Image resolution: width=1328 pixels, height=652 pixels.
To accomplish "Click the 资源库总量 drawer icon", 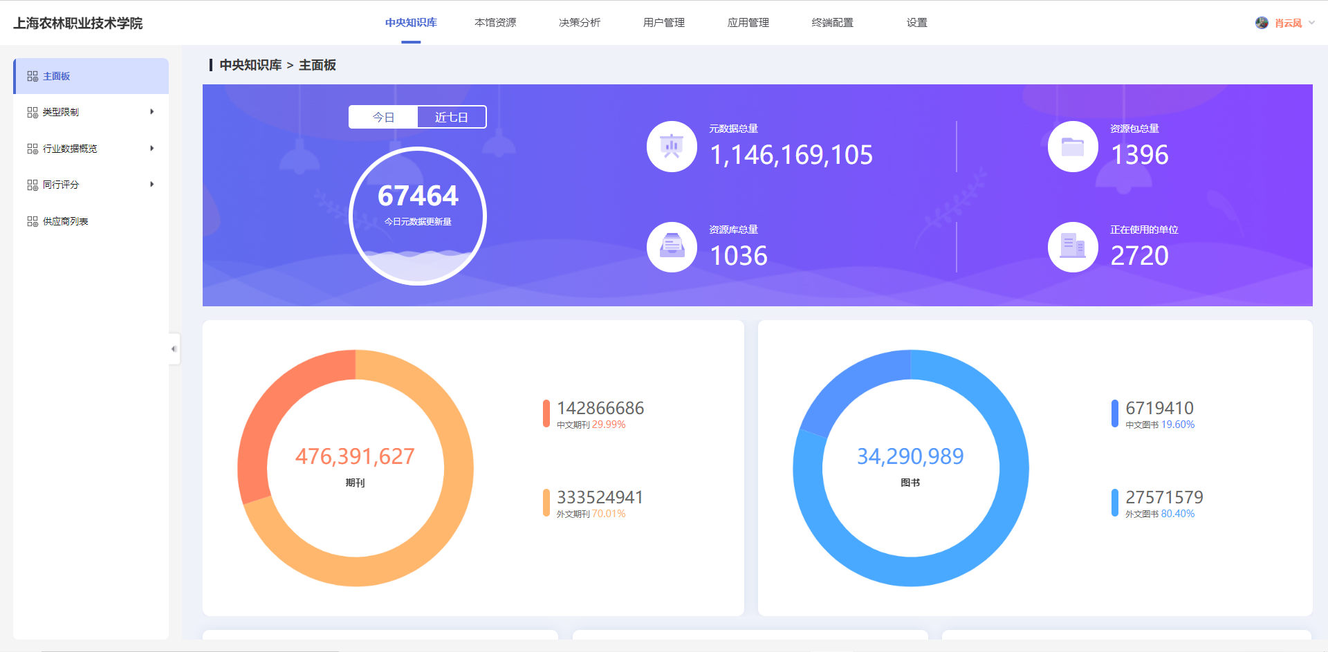I will (672, 247).
